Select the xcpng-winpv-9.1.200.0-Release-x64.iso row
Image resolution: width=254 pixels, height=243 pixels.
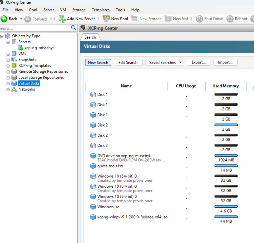click(x=132, y=217)
